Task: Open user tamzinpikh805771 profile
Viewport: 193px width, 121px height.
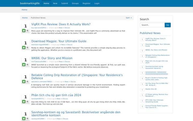Action: tap(38, 99)
